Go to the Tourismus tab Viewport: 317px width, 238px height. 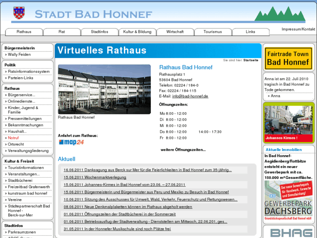[x=213, y=32]
